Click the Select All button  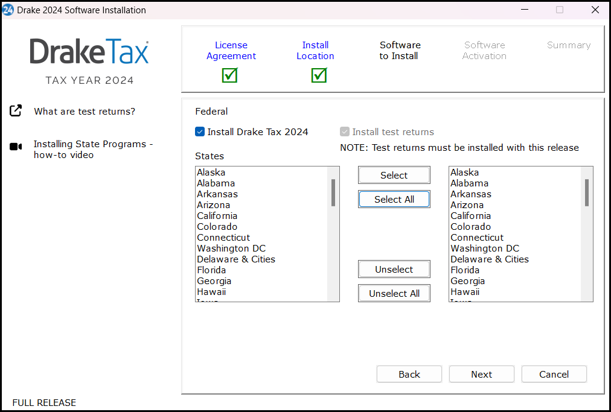click(x=394, y=200)
